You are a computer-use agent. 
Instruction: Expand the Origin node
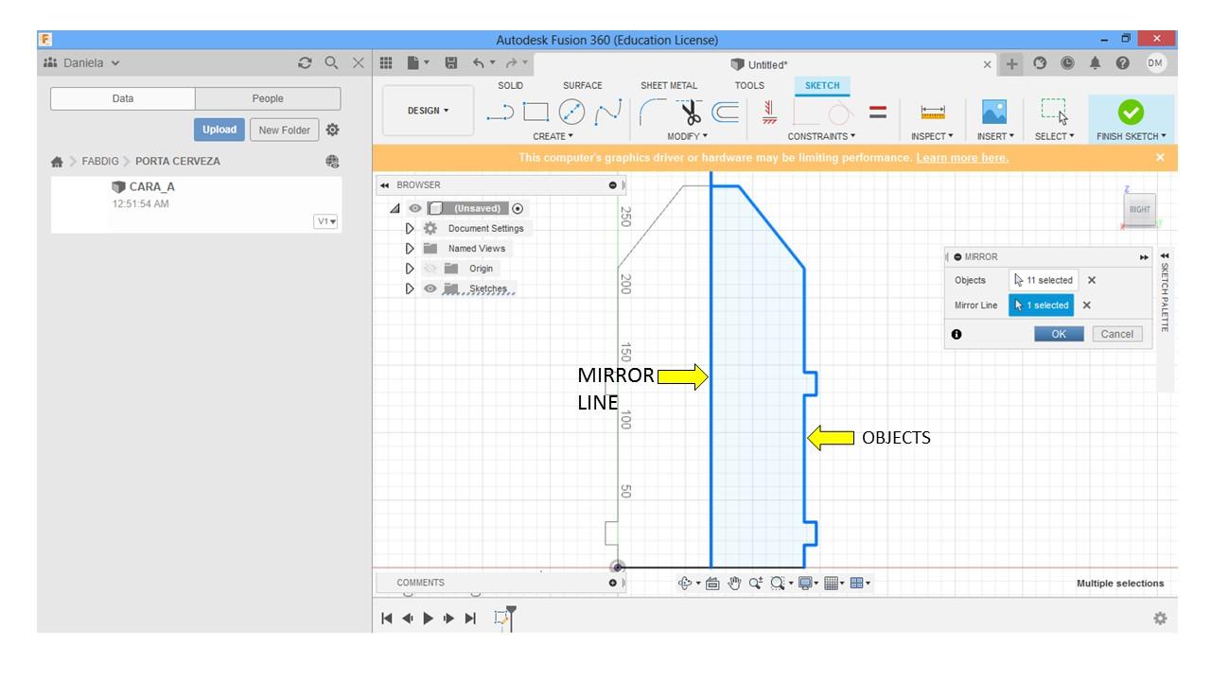[x=410, y=269]
